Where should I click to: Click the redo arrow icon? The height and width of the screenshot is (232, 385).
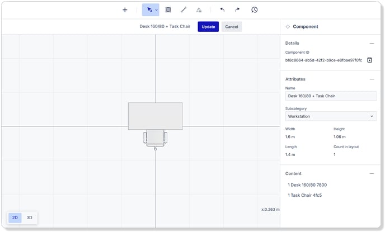click(x=237, y=10)
